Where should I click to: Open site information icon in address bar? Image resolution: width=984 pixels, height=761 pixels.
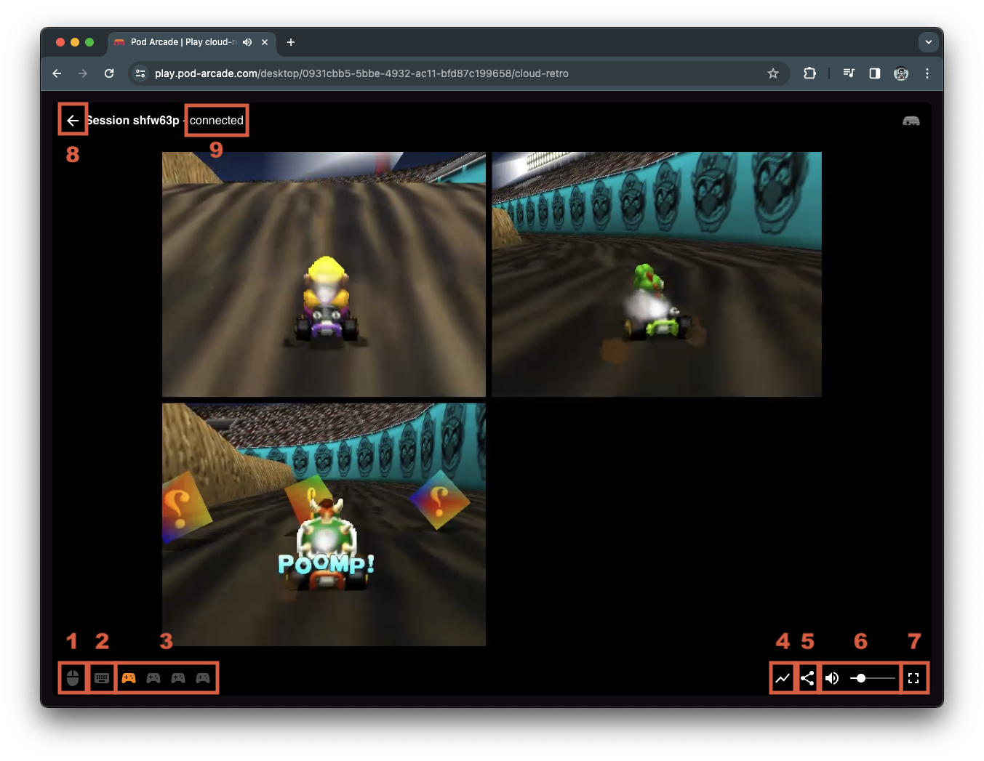141,73
